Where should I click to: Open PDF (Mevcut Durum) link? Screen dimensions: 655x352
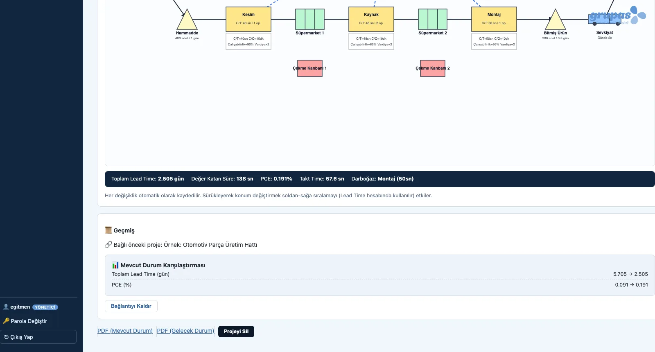pyautogui.click(x=125, y=331)
